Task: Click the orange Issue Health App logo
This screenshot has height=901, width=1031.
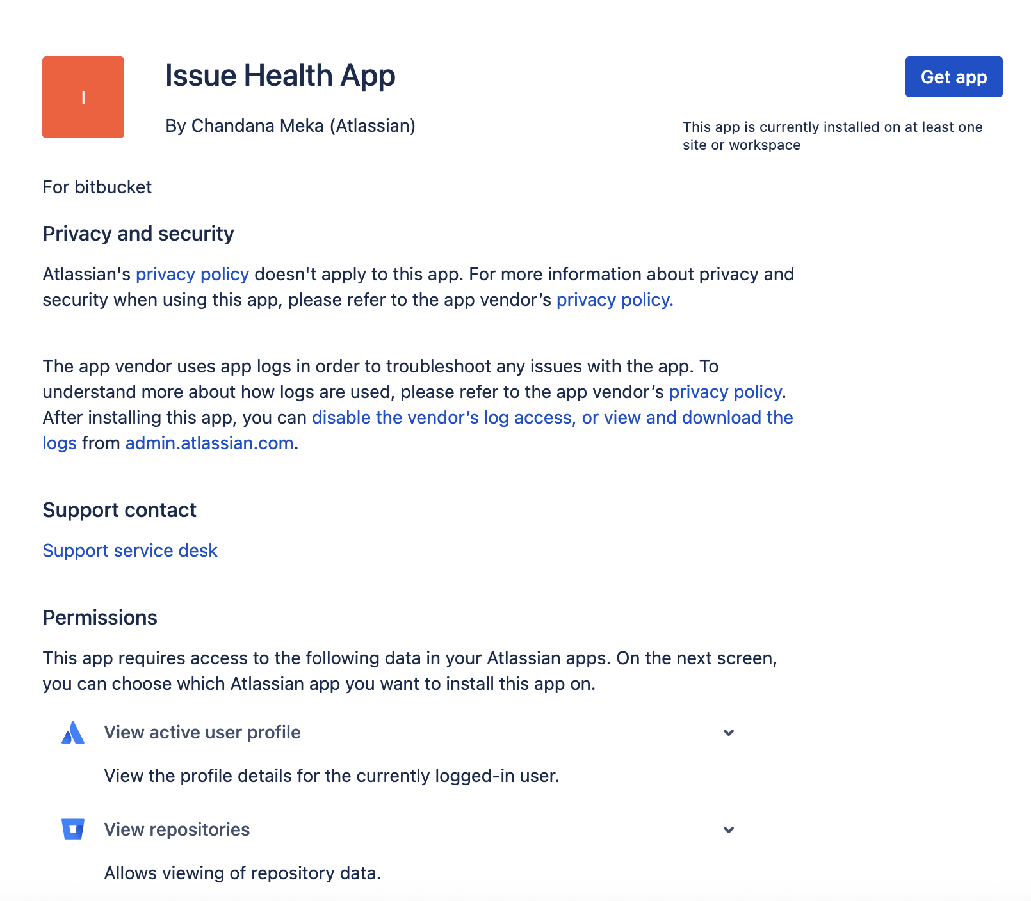Action: [83, 97]
